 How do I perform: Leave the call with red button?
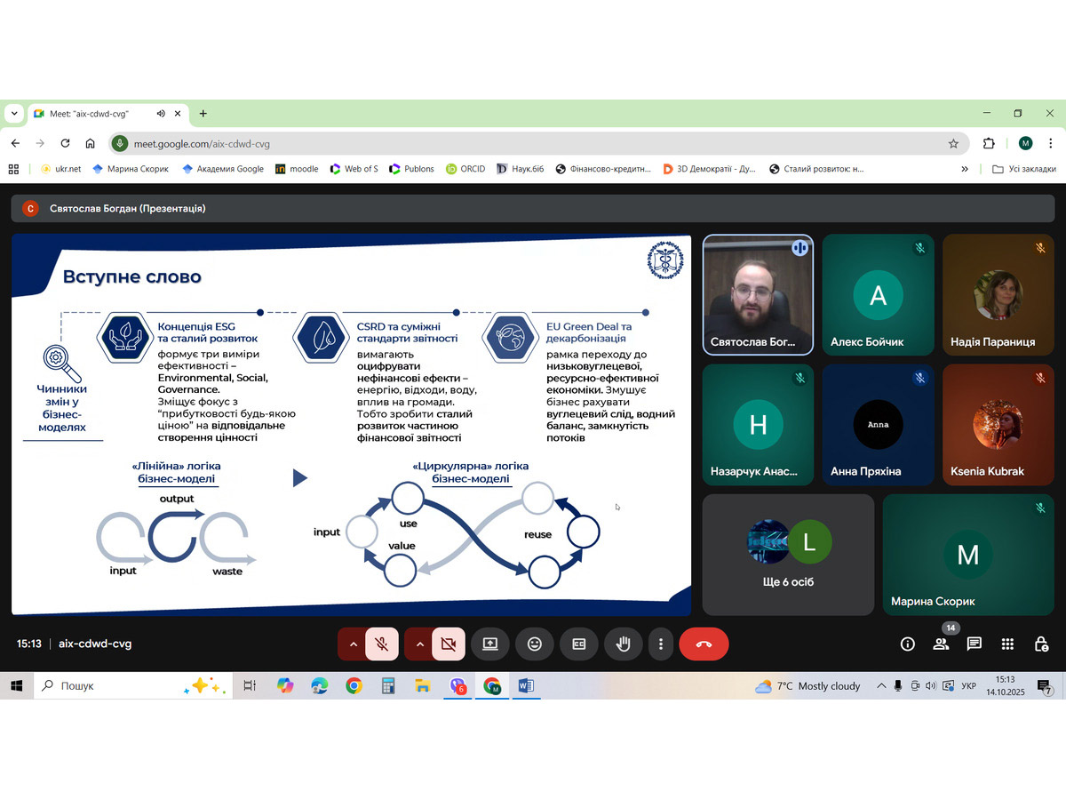pyautogui.click(x=704, y=644)
